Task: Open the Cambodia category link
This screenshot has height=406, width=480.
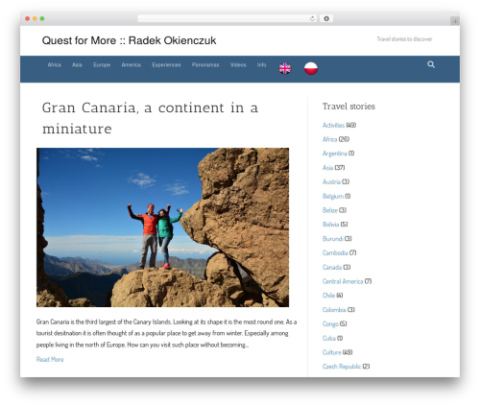Action: click(335, 252)
